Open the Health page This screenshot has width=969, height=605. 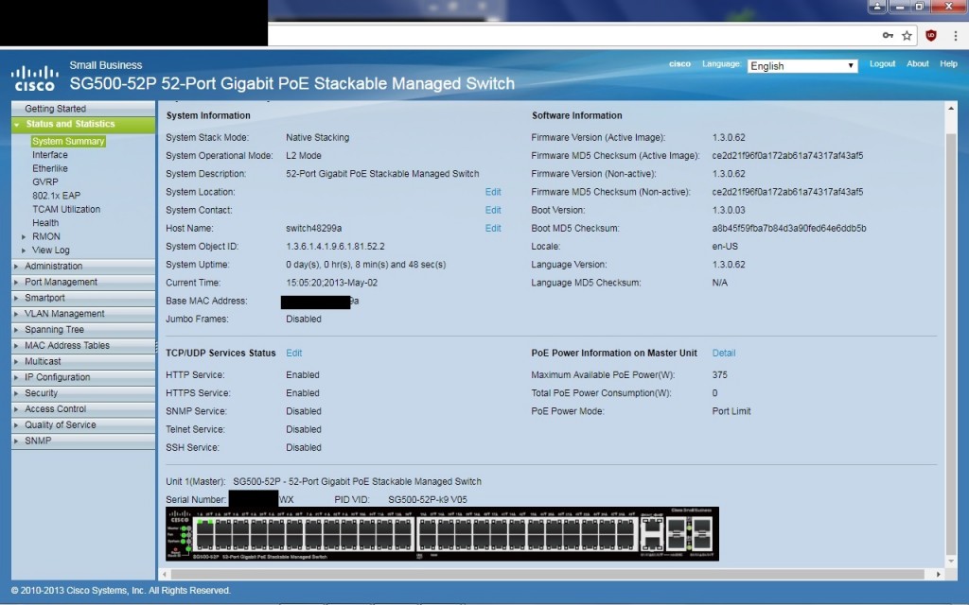(45, 223)
